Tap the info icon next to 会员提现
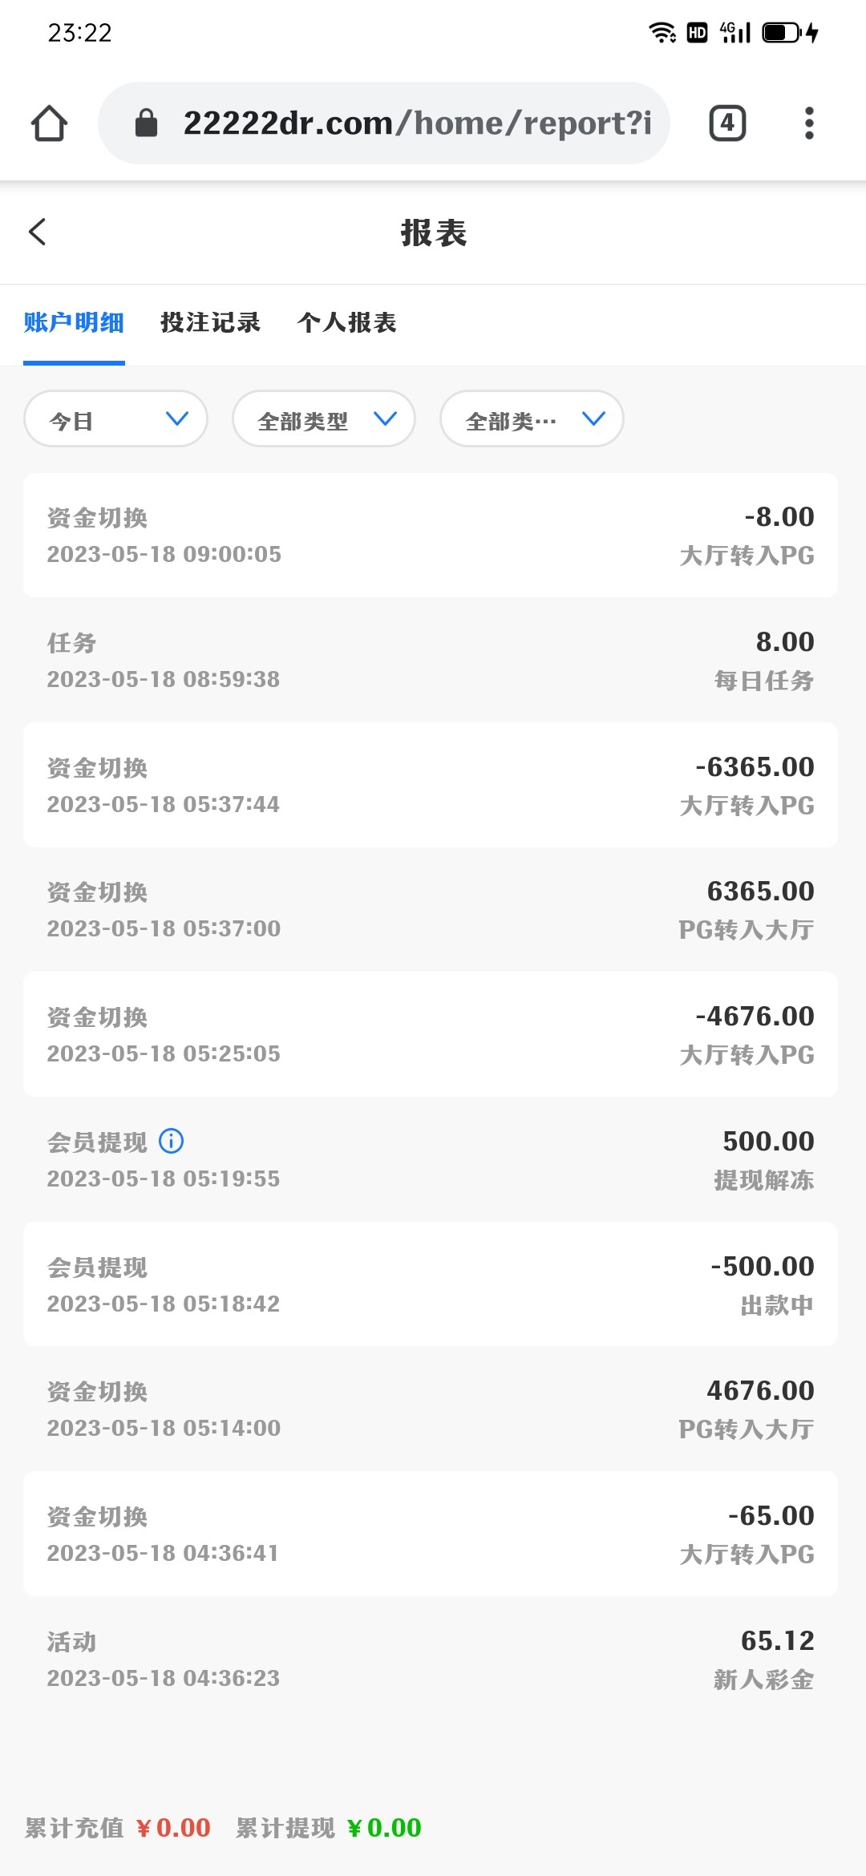This screenshot has width=866, height=1876. [x=171, y=1141]
